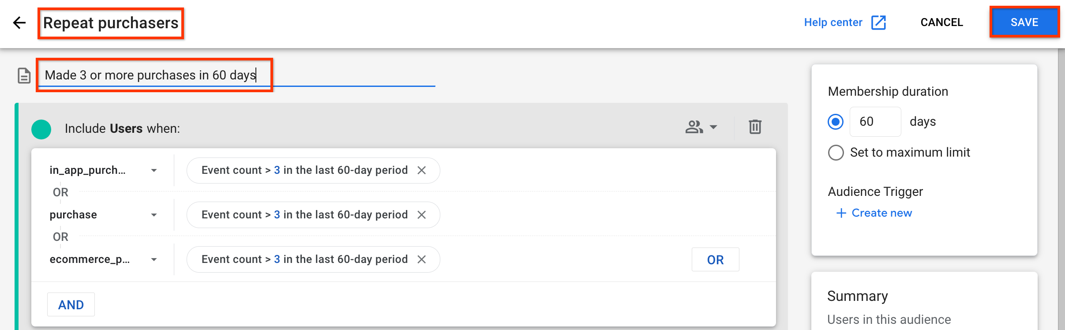Click the back arrow icon

[x=19, y=22]
